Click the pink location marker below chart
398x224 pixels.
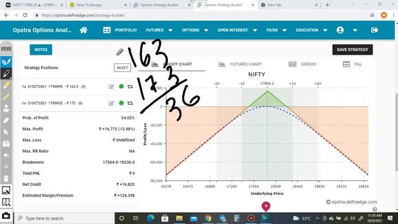click(266, 207)
